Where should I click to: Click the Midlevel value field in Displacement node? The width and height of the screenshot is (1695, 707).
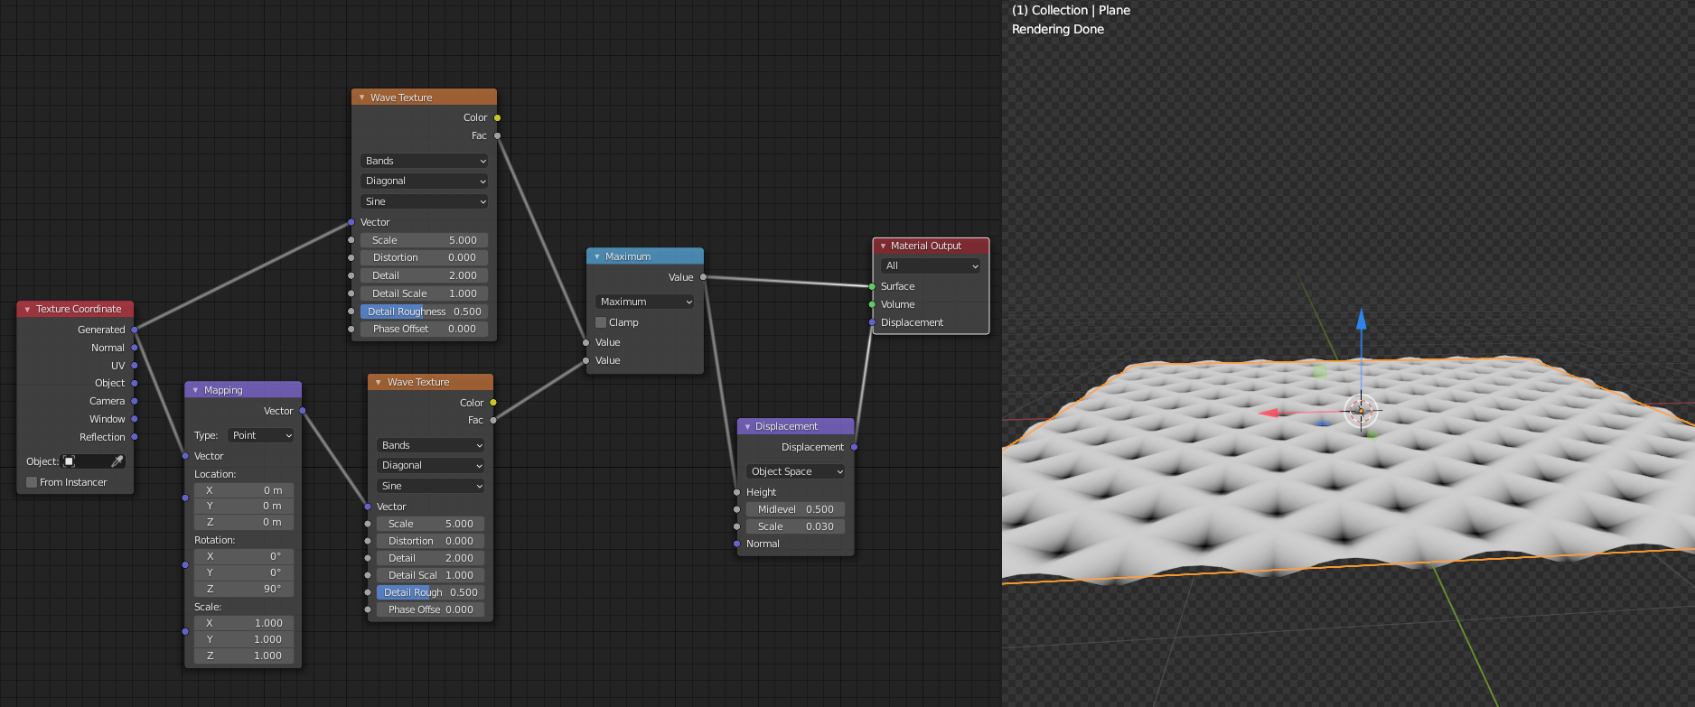796,509
